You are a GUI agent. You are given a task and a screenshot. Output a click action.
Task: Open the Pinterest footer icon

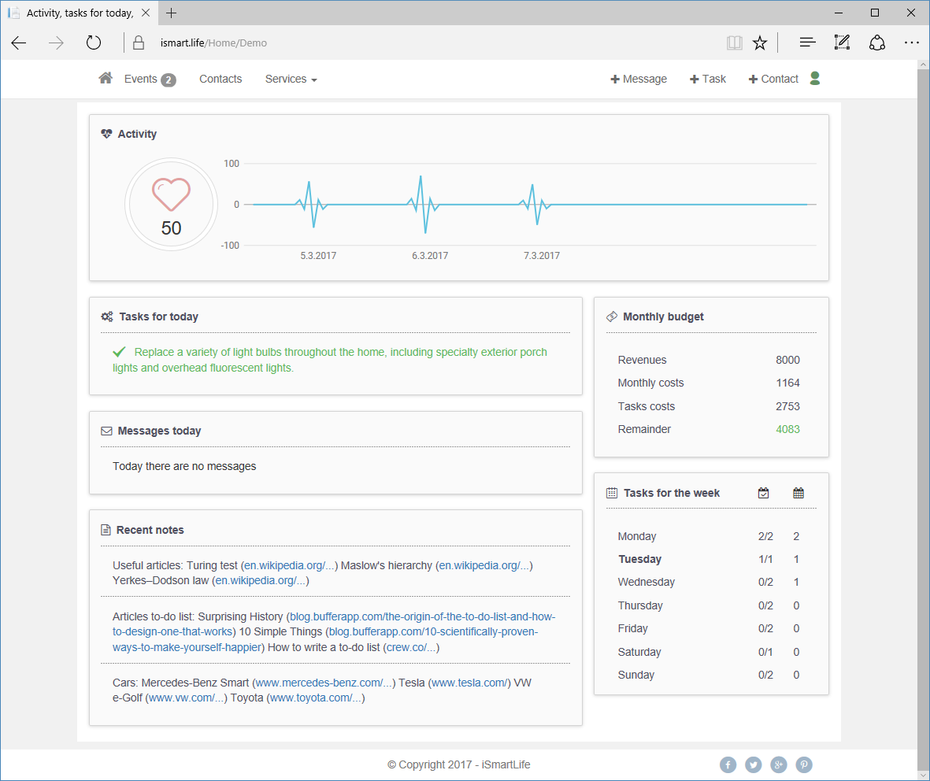coord(804,765)
